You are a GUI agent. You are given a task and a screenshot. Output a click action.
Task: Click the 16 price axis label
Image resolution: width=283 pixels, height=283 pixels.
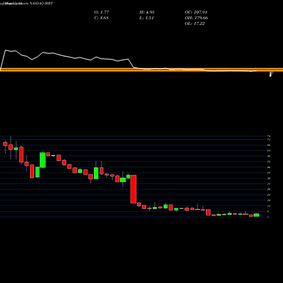point(269,200)
